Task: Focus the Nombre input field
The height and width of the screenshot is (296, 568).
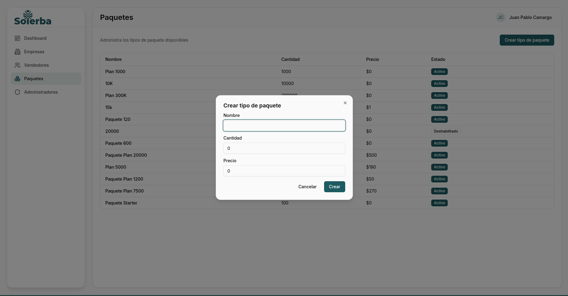Action: click(x=284, y=126)
